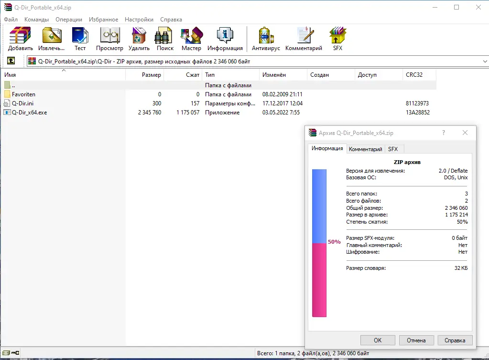
Task: Click the archive icon in address bar
Action: (32, 62)
